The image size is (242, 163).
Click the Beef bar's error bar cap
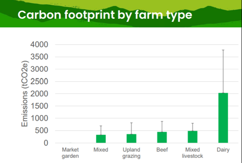pos(162,121)
